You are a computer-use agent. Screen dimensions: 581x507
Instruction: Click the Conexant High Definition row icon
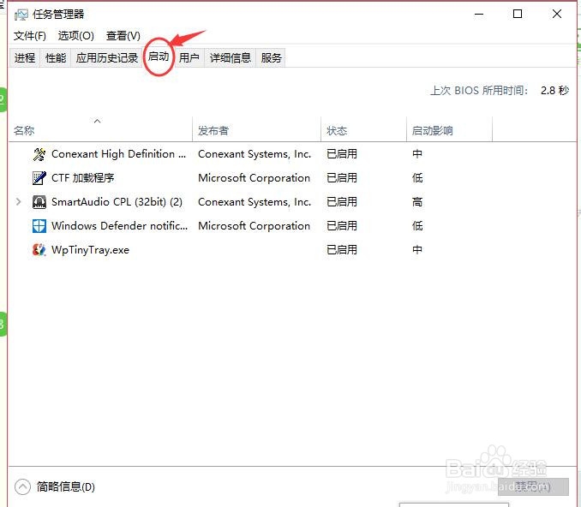[39, 154]
